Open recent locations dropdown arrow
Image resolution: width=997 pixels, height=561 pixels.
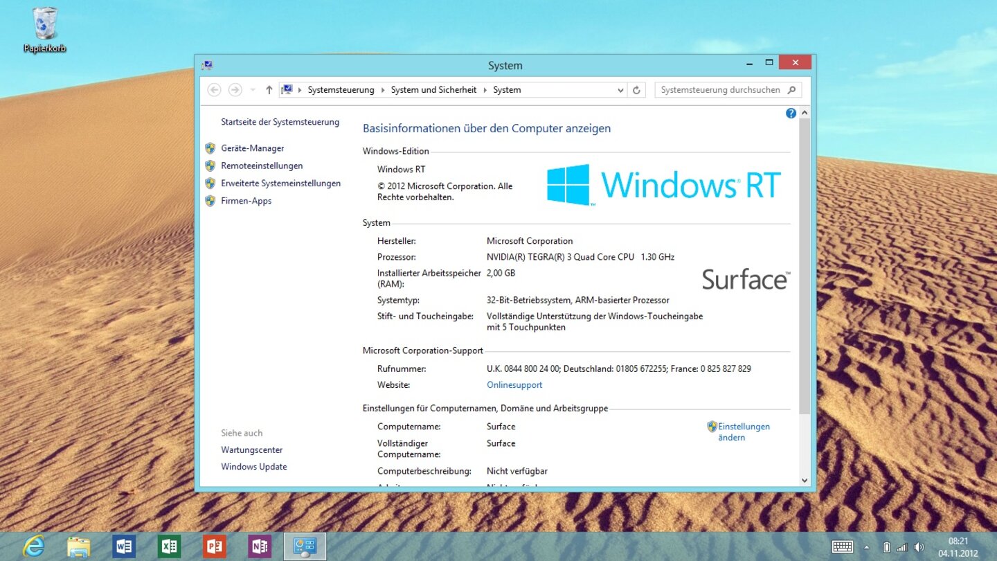[x=253, y=90]
